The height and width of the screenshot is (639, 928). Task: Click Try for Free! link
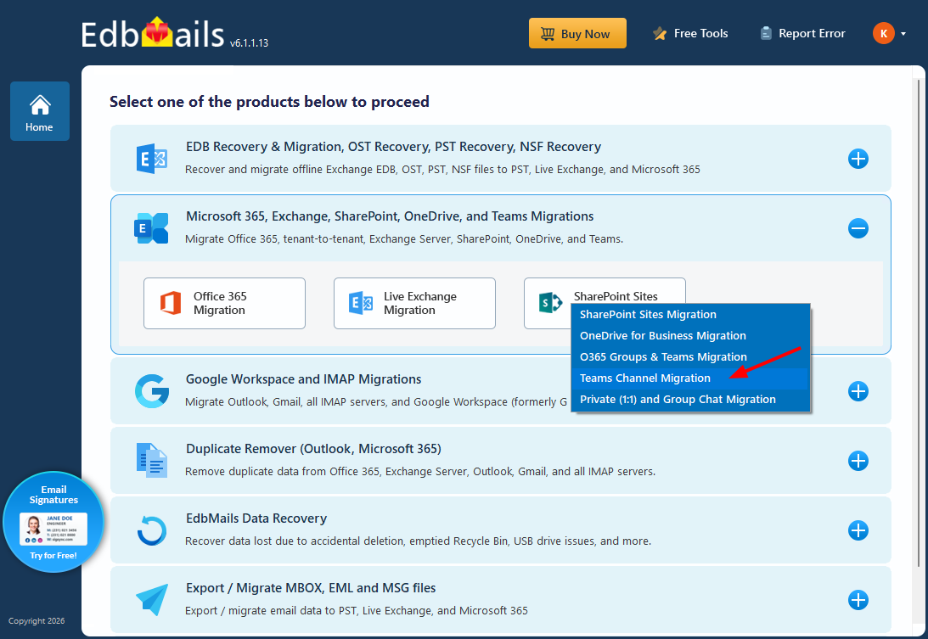[53, 556]
